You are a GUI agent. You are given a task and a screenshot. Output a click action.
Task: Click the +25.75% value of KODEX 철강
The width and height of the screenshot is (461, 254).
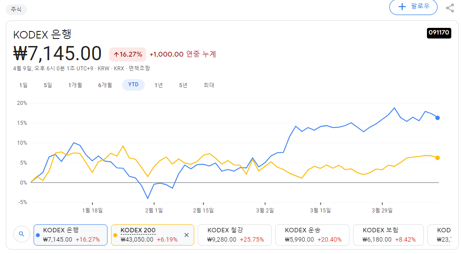point(252,239)
